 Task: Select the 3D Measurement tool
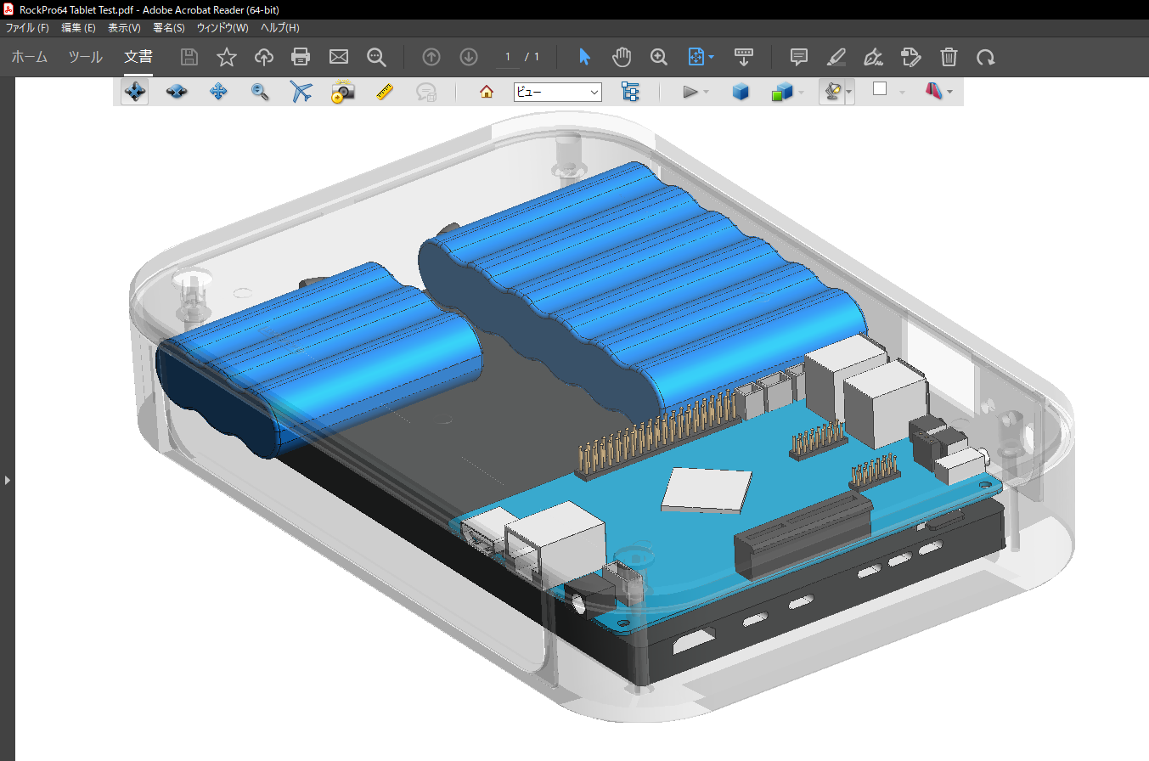click(x=386, y=92)
